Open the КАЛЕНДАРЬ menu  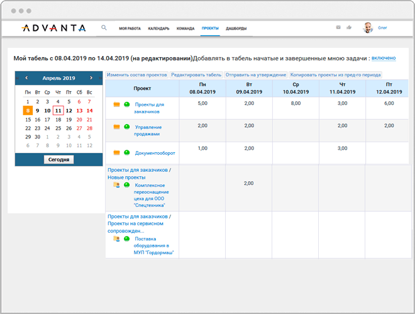[158, 28]
